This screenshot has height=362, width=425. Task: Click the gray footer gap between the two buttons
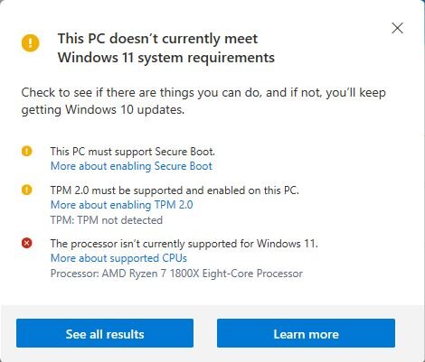(x=205, y=333)
